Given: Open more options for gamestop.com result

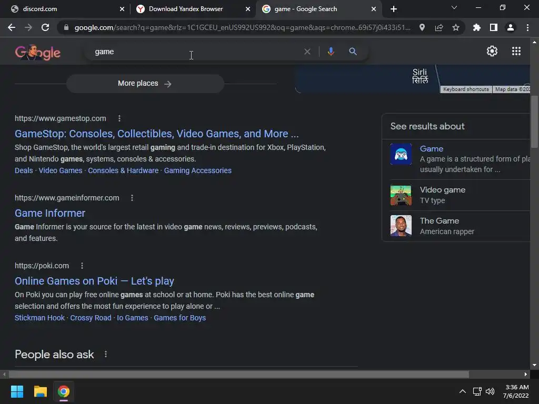Looking at the screenshot, I should point(119,118).
